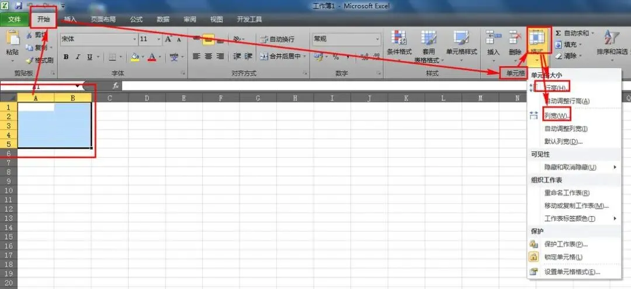
Task: Switch to the 插入 ribbon tab
Action: click(70, 19)
